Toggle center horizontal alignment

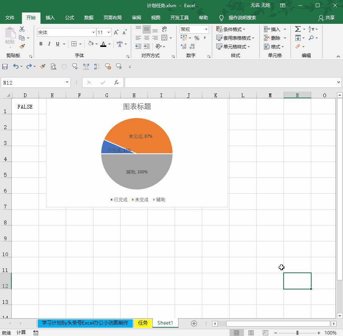pos(147,38)
